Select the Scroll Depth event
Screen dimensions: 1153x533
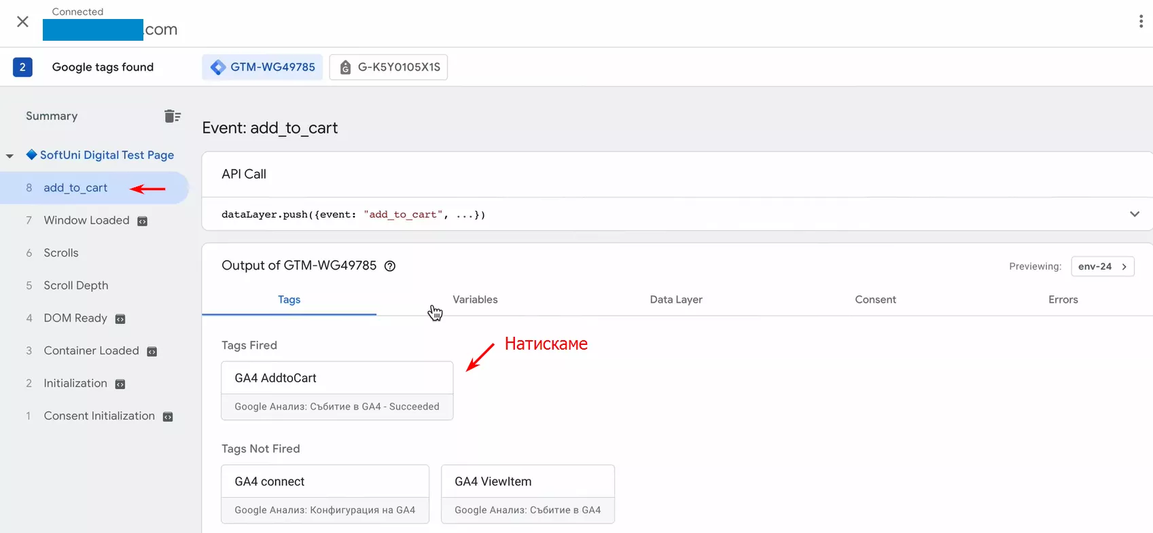click(76, 285)
